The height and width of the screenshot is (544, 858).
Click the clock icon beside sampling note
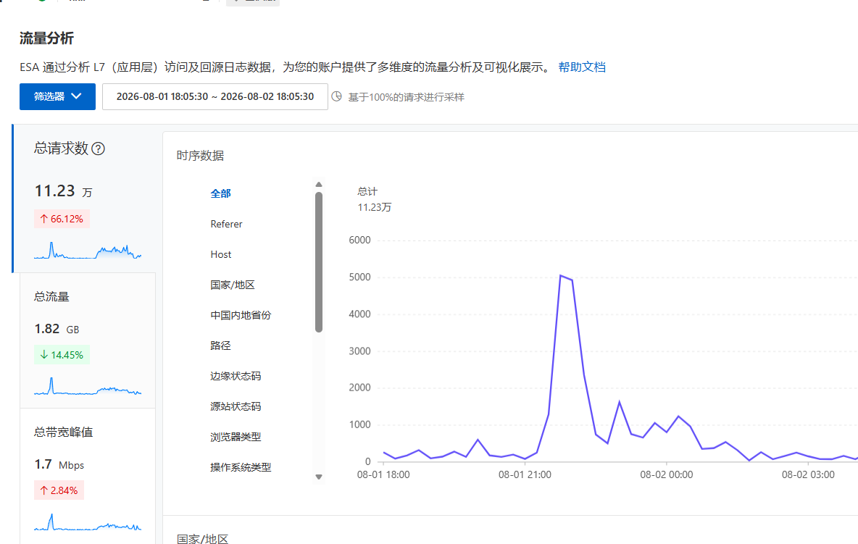point(336,97)
